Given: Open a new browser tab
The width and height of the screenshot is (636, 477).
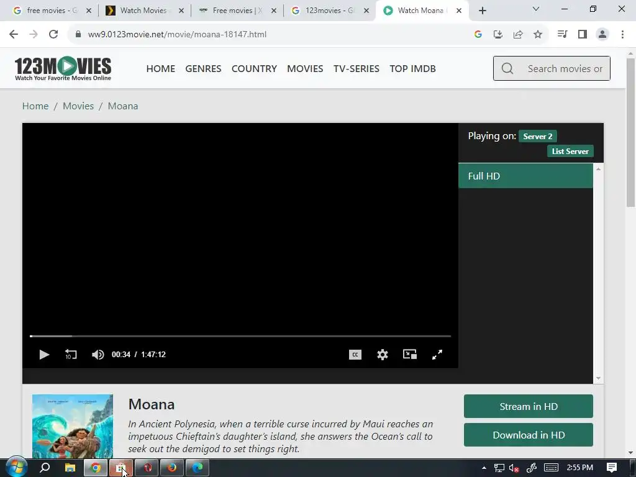Looking at the screenshot, I should pos(482,11).
